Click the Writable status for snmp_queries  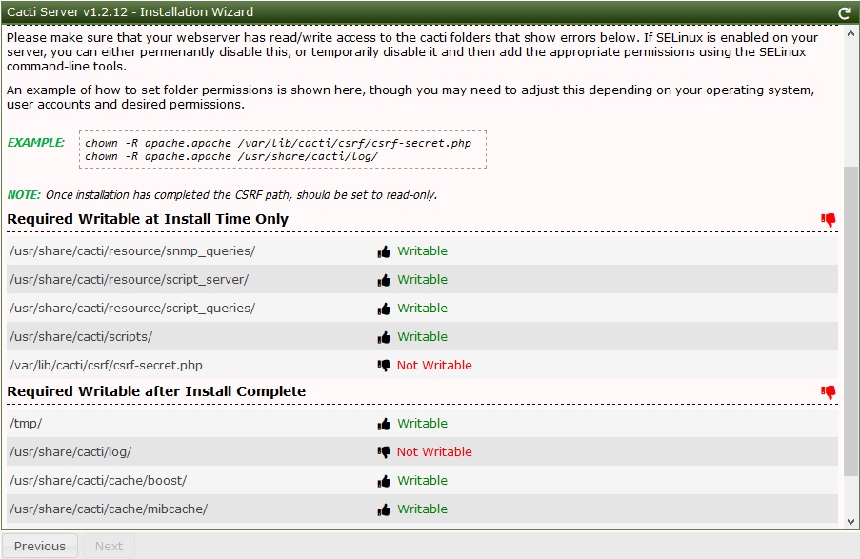(422, 251)
